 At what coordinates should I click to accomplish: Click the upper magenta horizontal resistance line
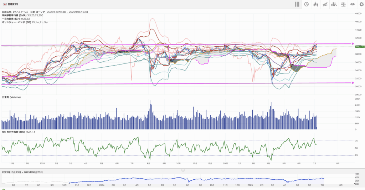click(178, 45)
